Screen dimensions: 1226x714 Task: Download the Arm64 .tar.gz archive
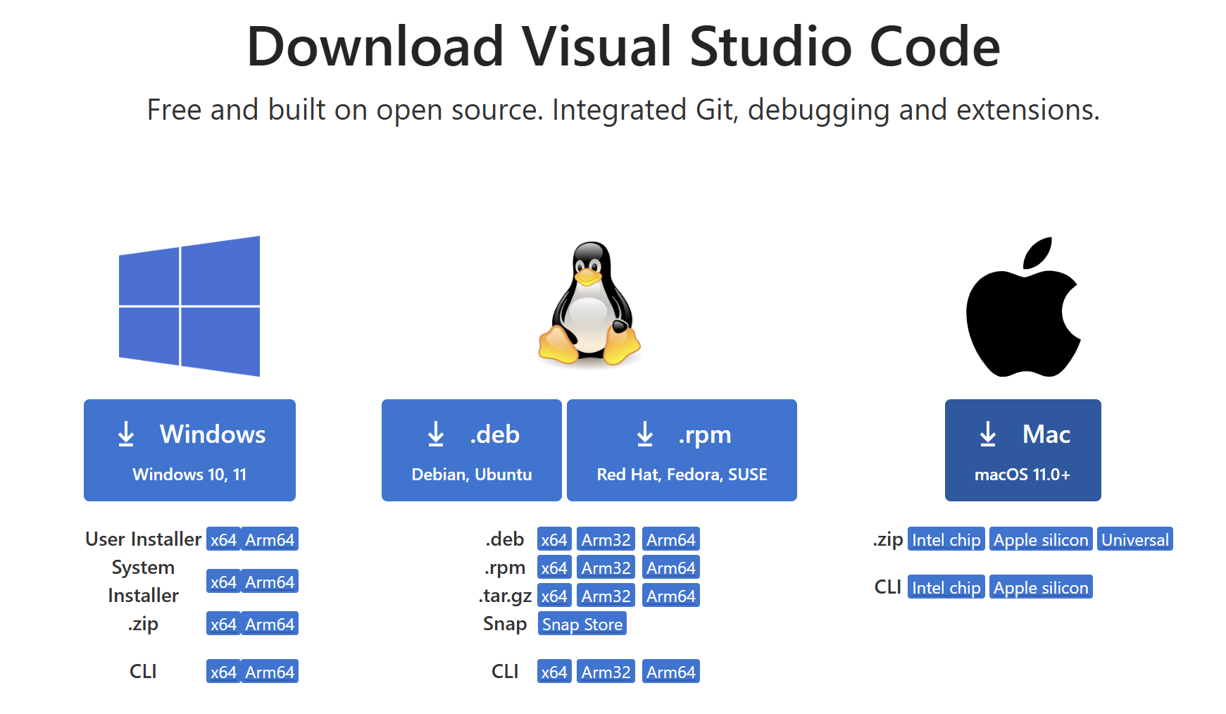670,595
